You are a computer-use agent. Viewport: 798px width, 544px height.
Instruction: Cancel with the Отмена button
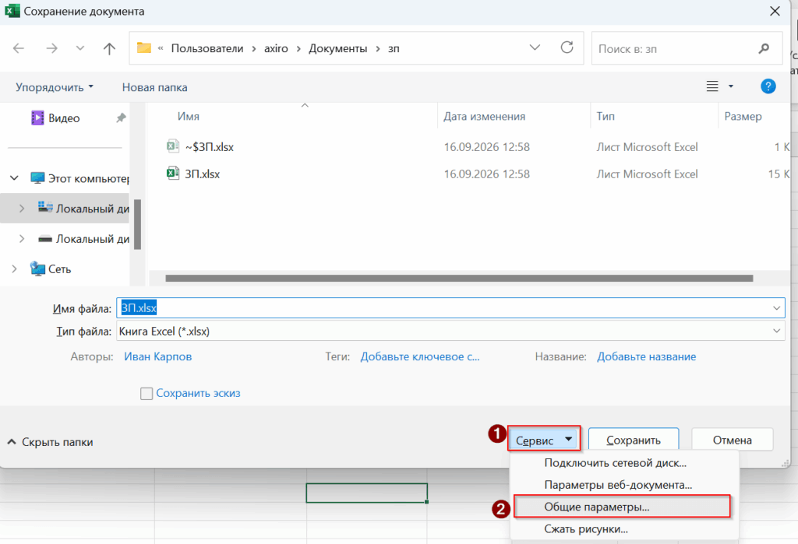(x=732, y=440)
